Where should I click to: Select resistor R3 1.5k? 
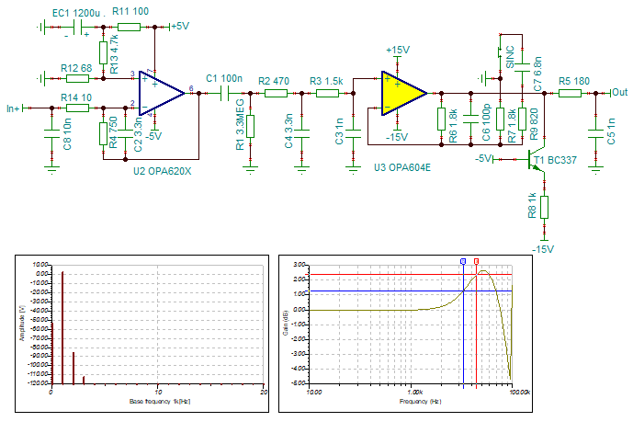tap(327, 93)
